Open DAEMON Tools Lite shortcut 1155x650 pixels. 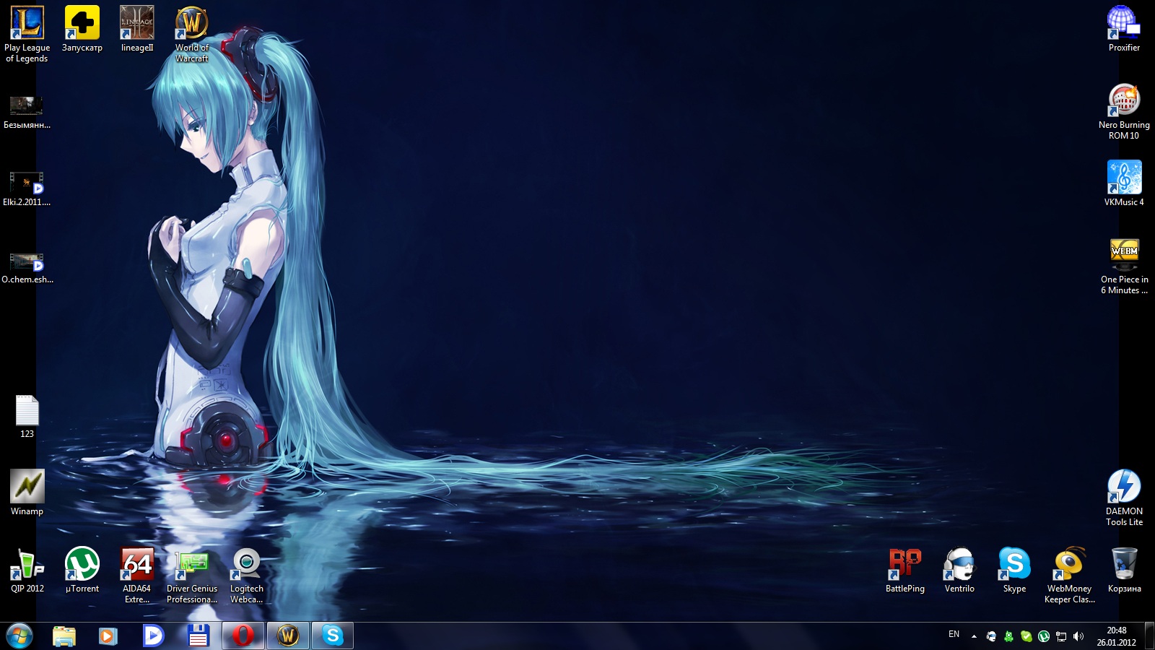[x=1125, y=498]
